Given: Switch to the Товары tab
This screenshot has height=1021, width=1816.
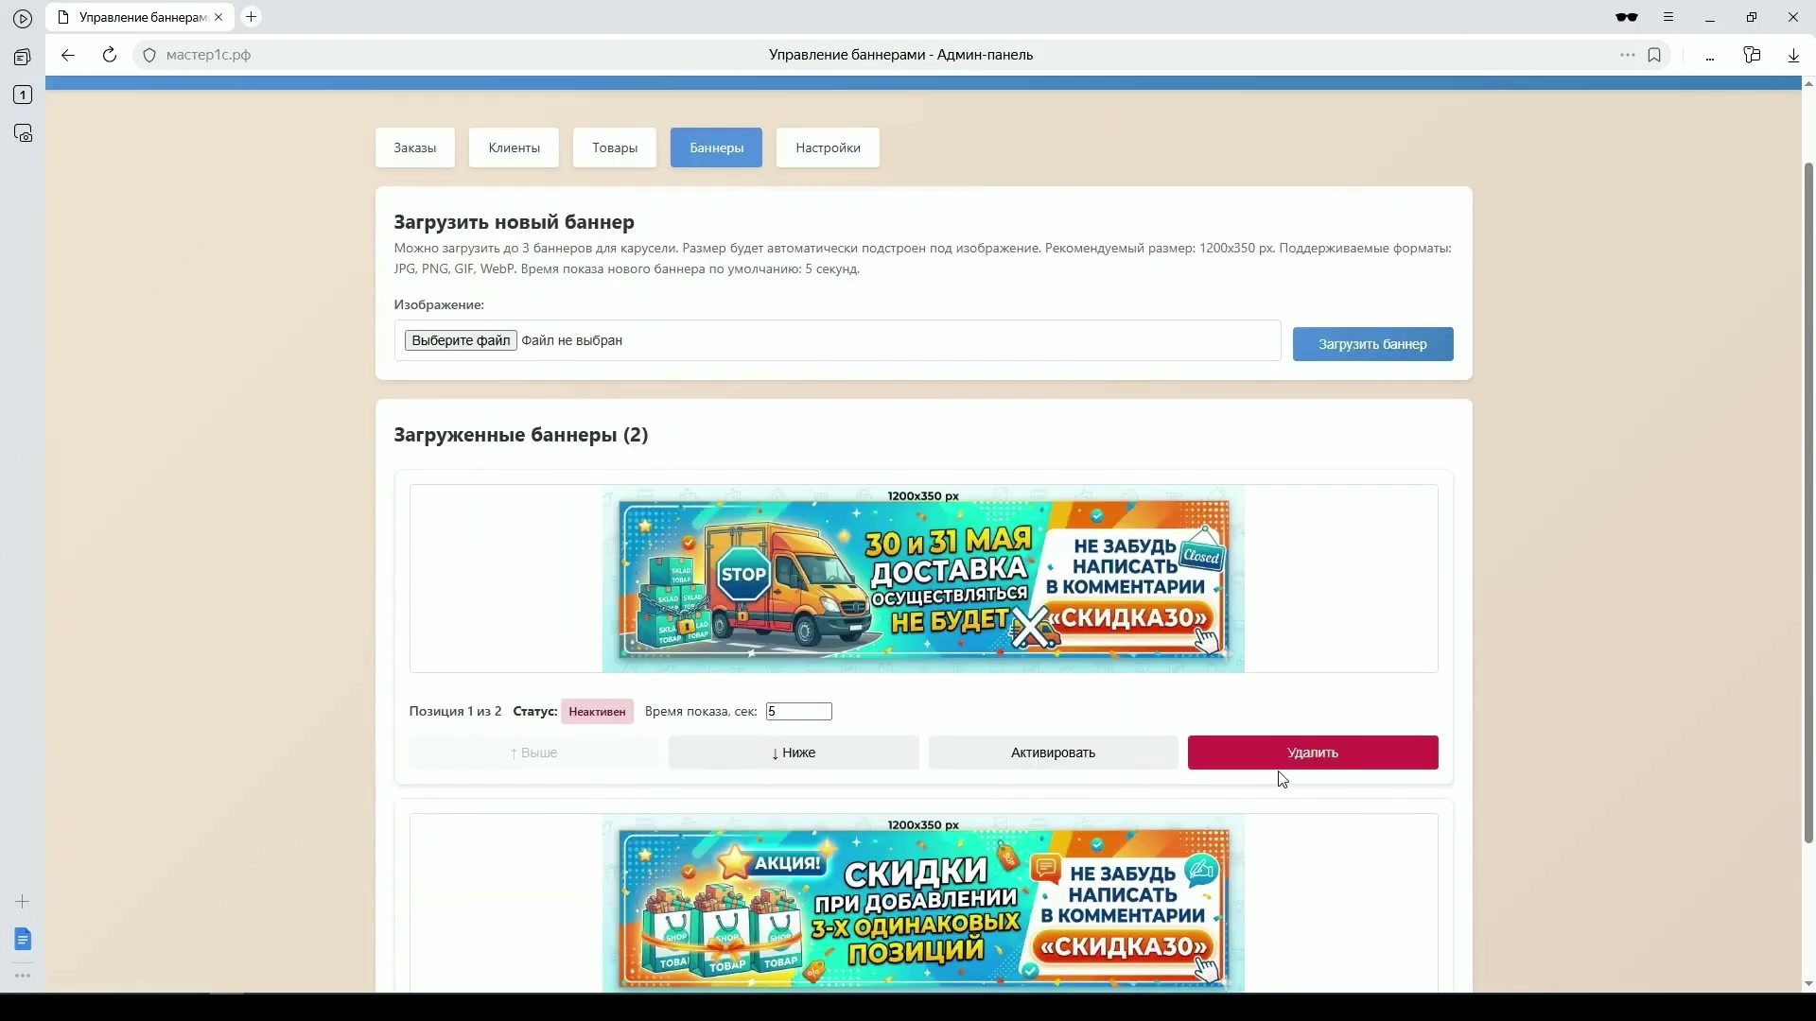Looking at the screenshot, I should pyautogui.click(x=615, y=147).
